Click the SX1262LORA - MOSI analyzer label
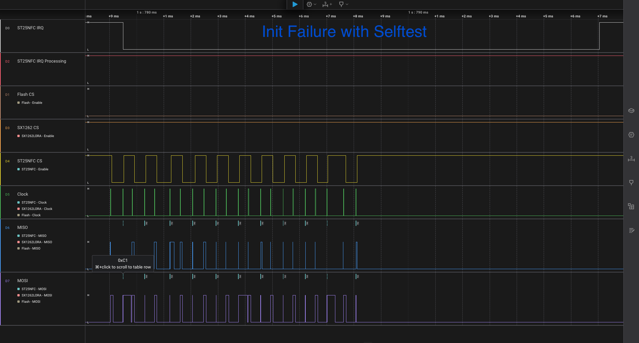Viewport: 639px width, 343px height. pos(37,295)
